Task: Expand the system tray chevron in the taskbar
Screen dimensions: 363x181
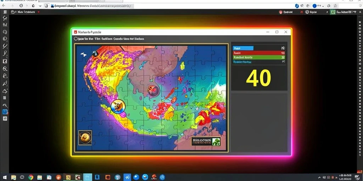Action: (320, 177)
